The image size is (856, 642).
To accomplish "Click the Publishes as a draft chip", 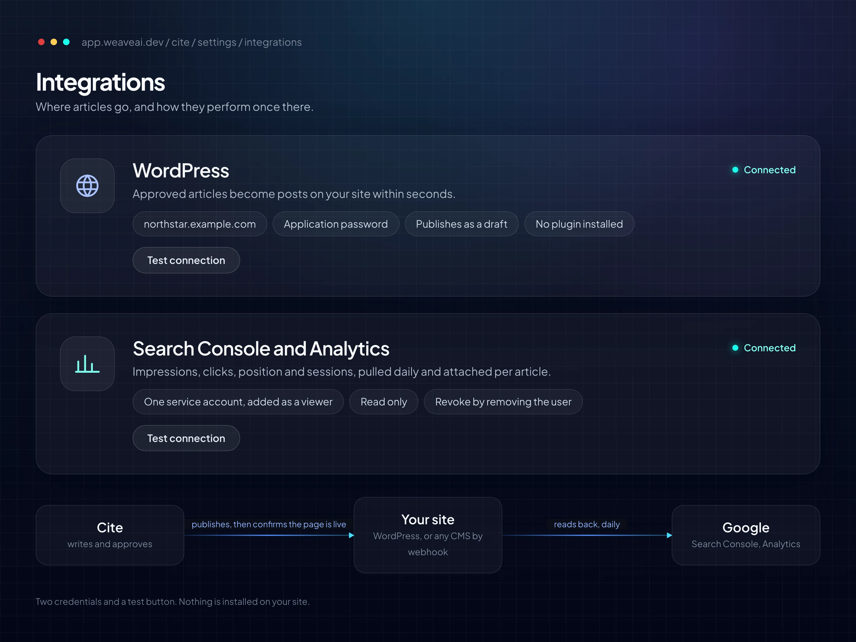I will (461, 224).
